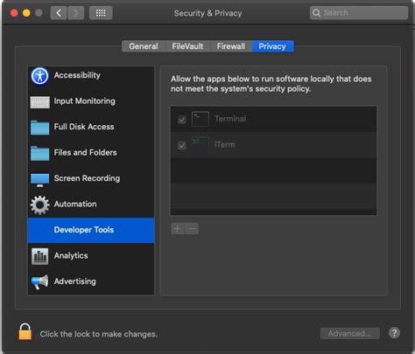Toggle the Terminal checkbox

coord(182,120)
